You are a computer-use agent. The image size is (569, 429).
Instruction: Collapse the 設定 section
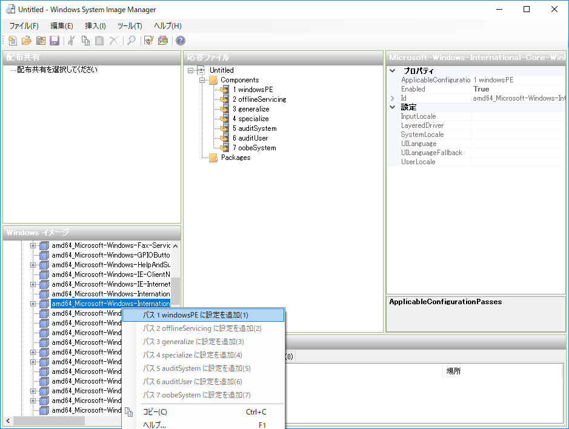coord(392,107)
